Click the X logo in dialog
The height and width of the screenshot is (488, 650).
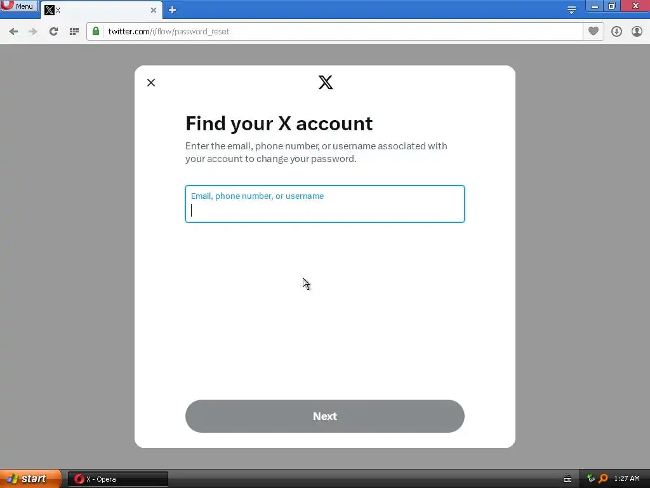click(x=326, y=82)
